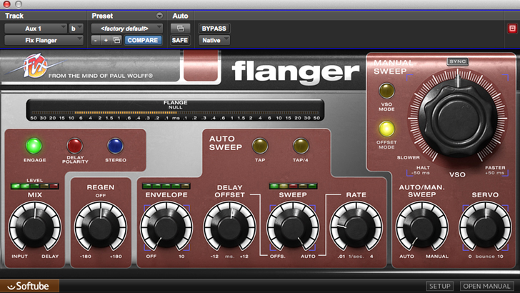520x293 pixels.
Task: Select the next preset with plus button
Action: (106, 40)
